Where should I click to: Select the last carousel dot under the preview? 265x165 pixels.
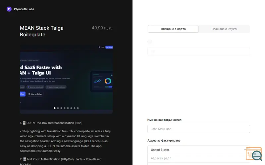click(x=78, y=108)
